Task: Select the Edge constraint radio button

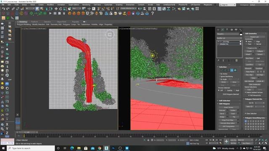Action: tap(255, 42)
